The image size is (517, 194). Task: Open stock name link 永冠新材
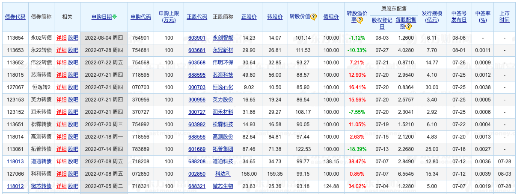(x=223, y=50)
